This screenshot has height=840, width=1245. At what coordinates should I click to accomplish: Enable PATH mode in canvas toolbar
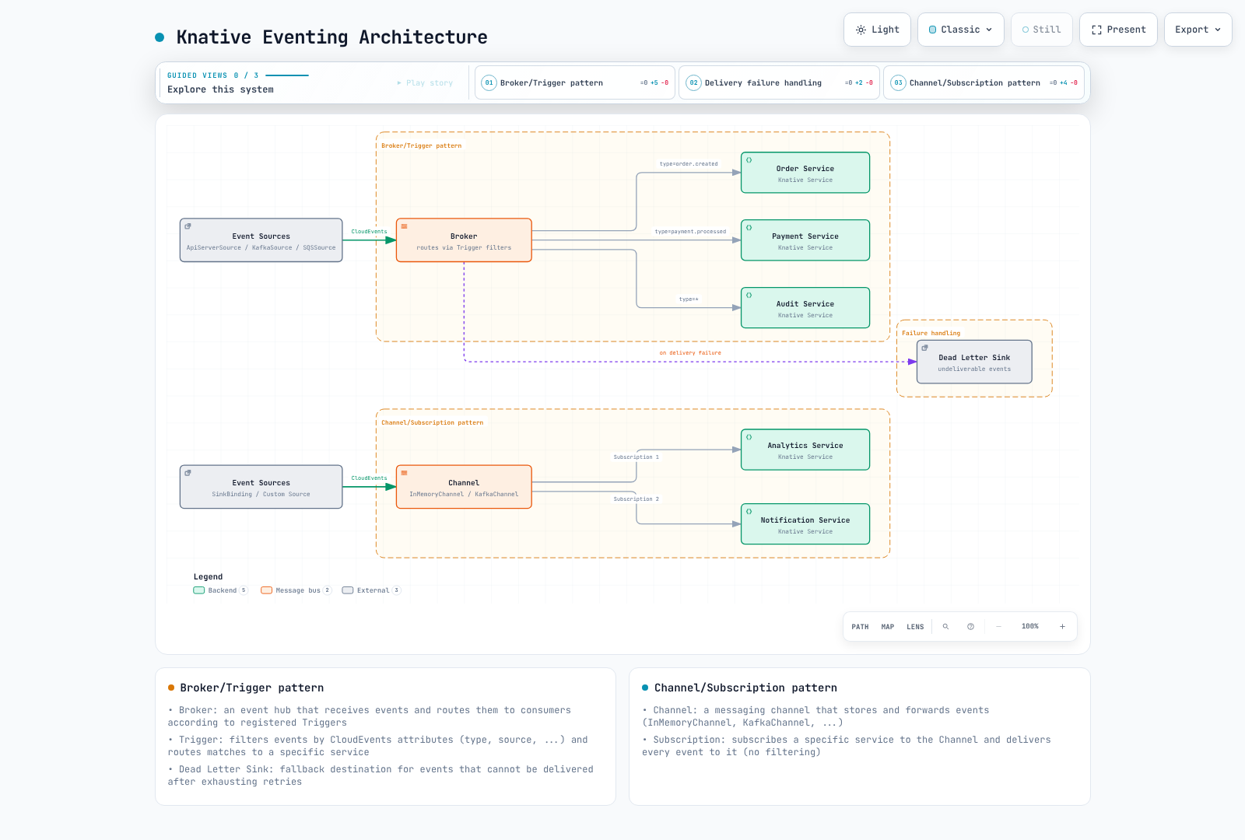pos(860,627)
